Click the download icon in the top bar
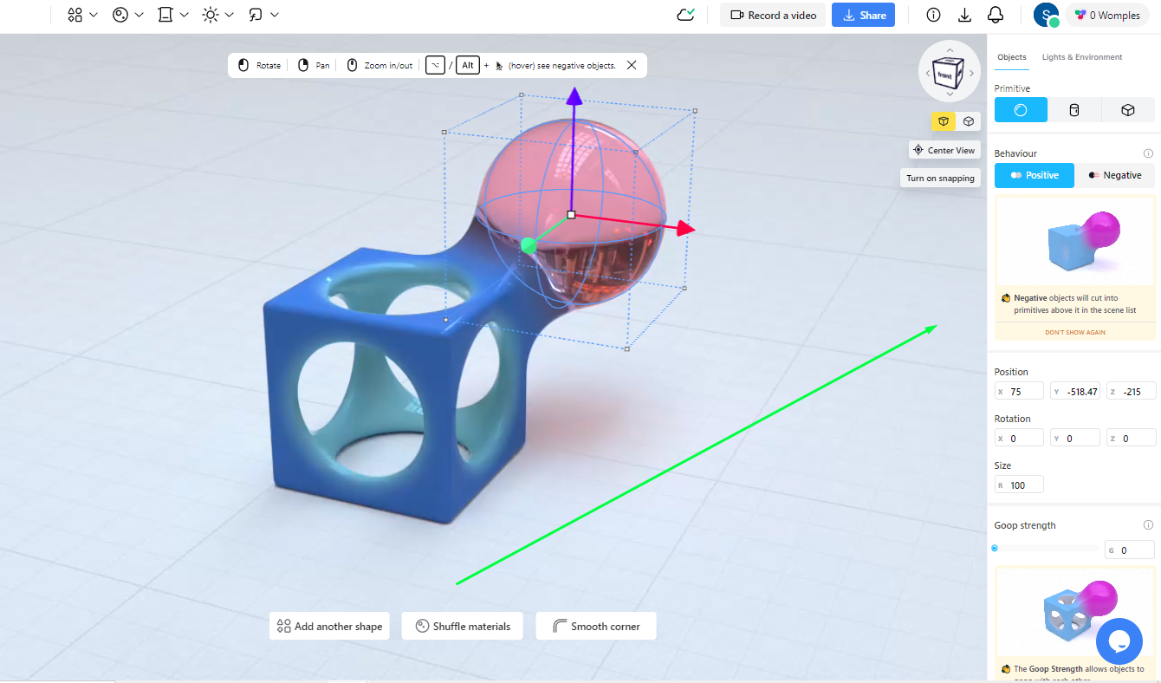This screenshot has width=1161, height=683. (x=964, y=15)
